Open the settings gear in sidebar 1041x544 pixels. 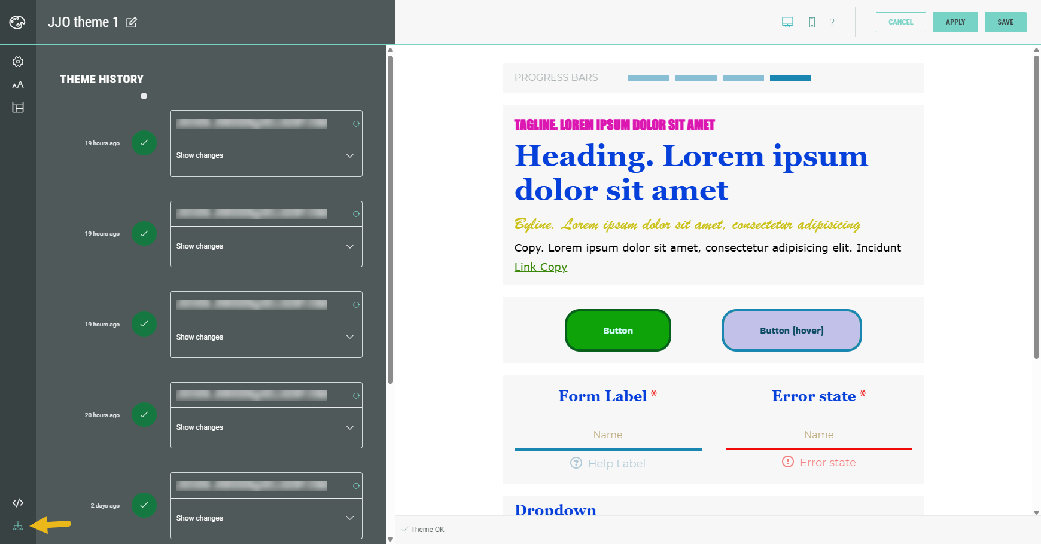[18, 62]
